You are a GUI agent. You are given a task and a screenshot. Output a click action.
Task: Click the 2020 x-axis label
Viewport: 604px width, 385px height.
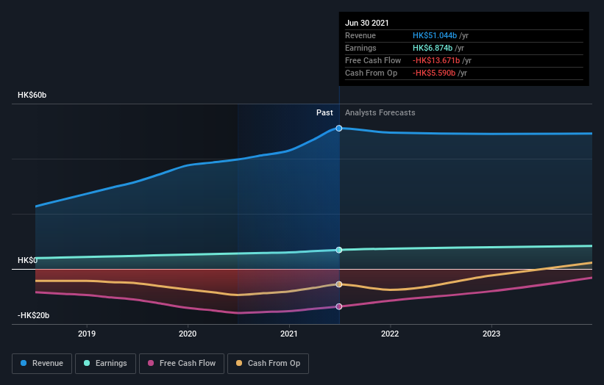click(x=188, y=334)
